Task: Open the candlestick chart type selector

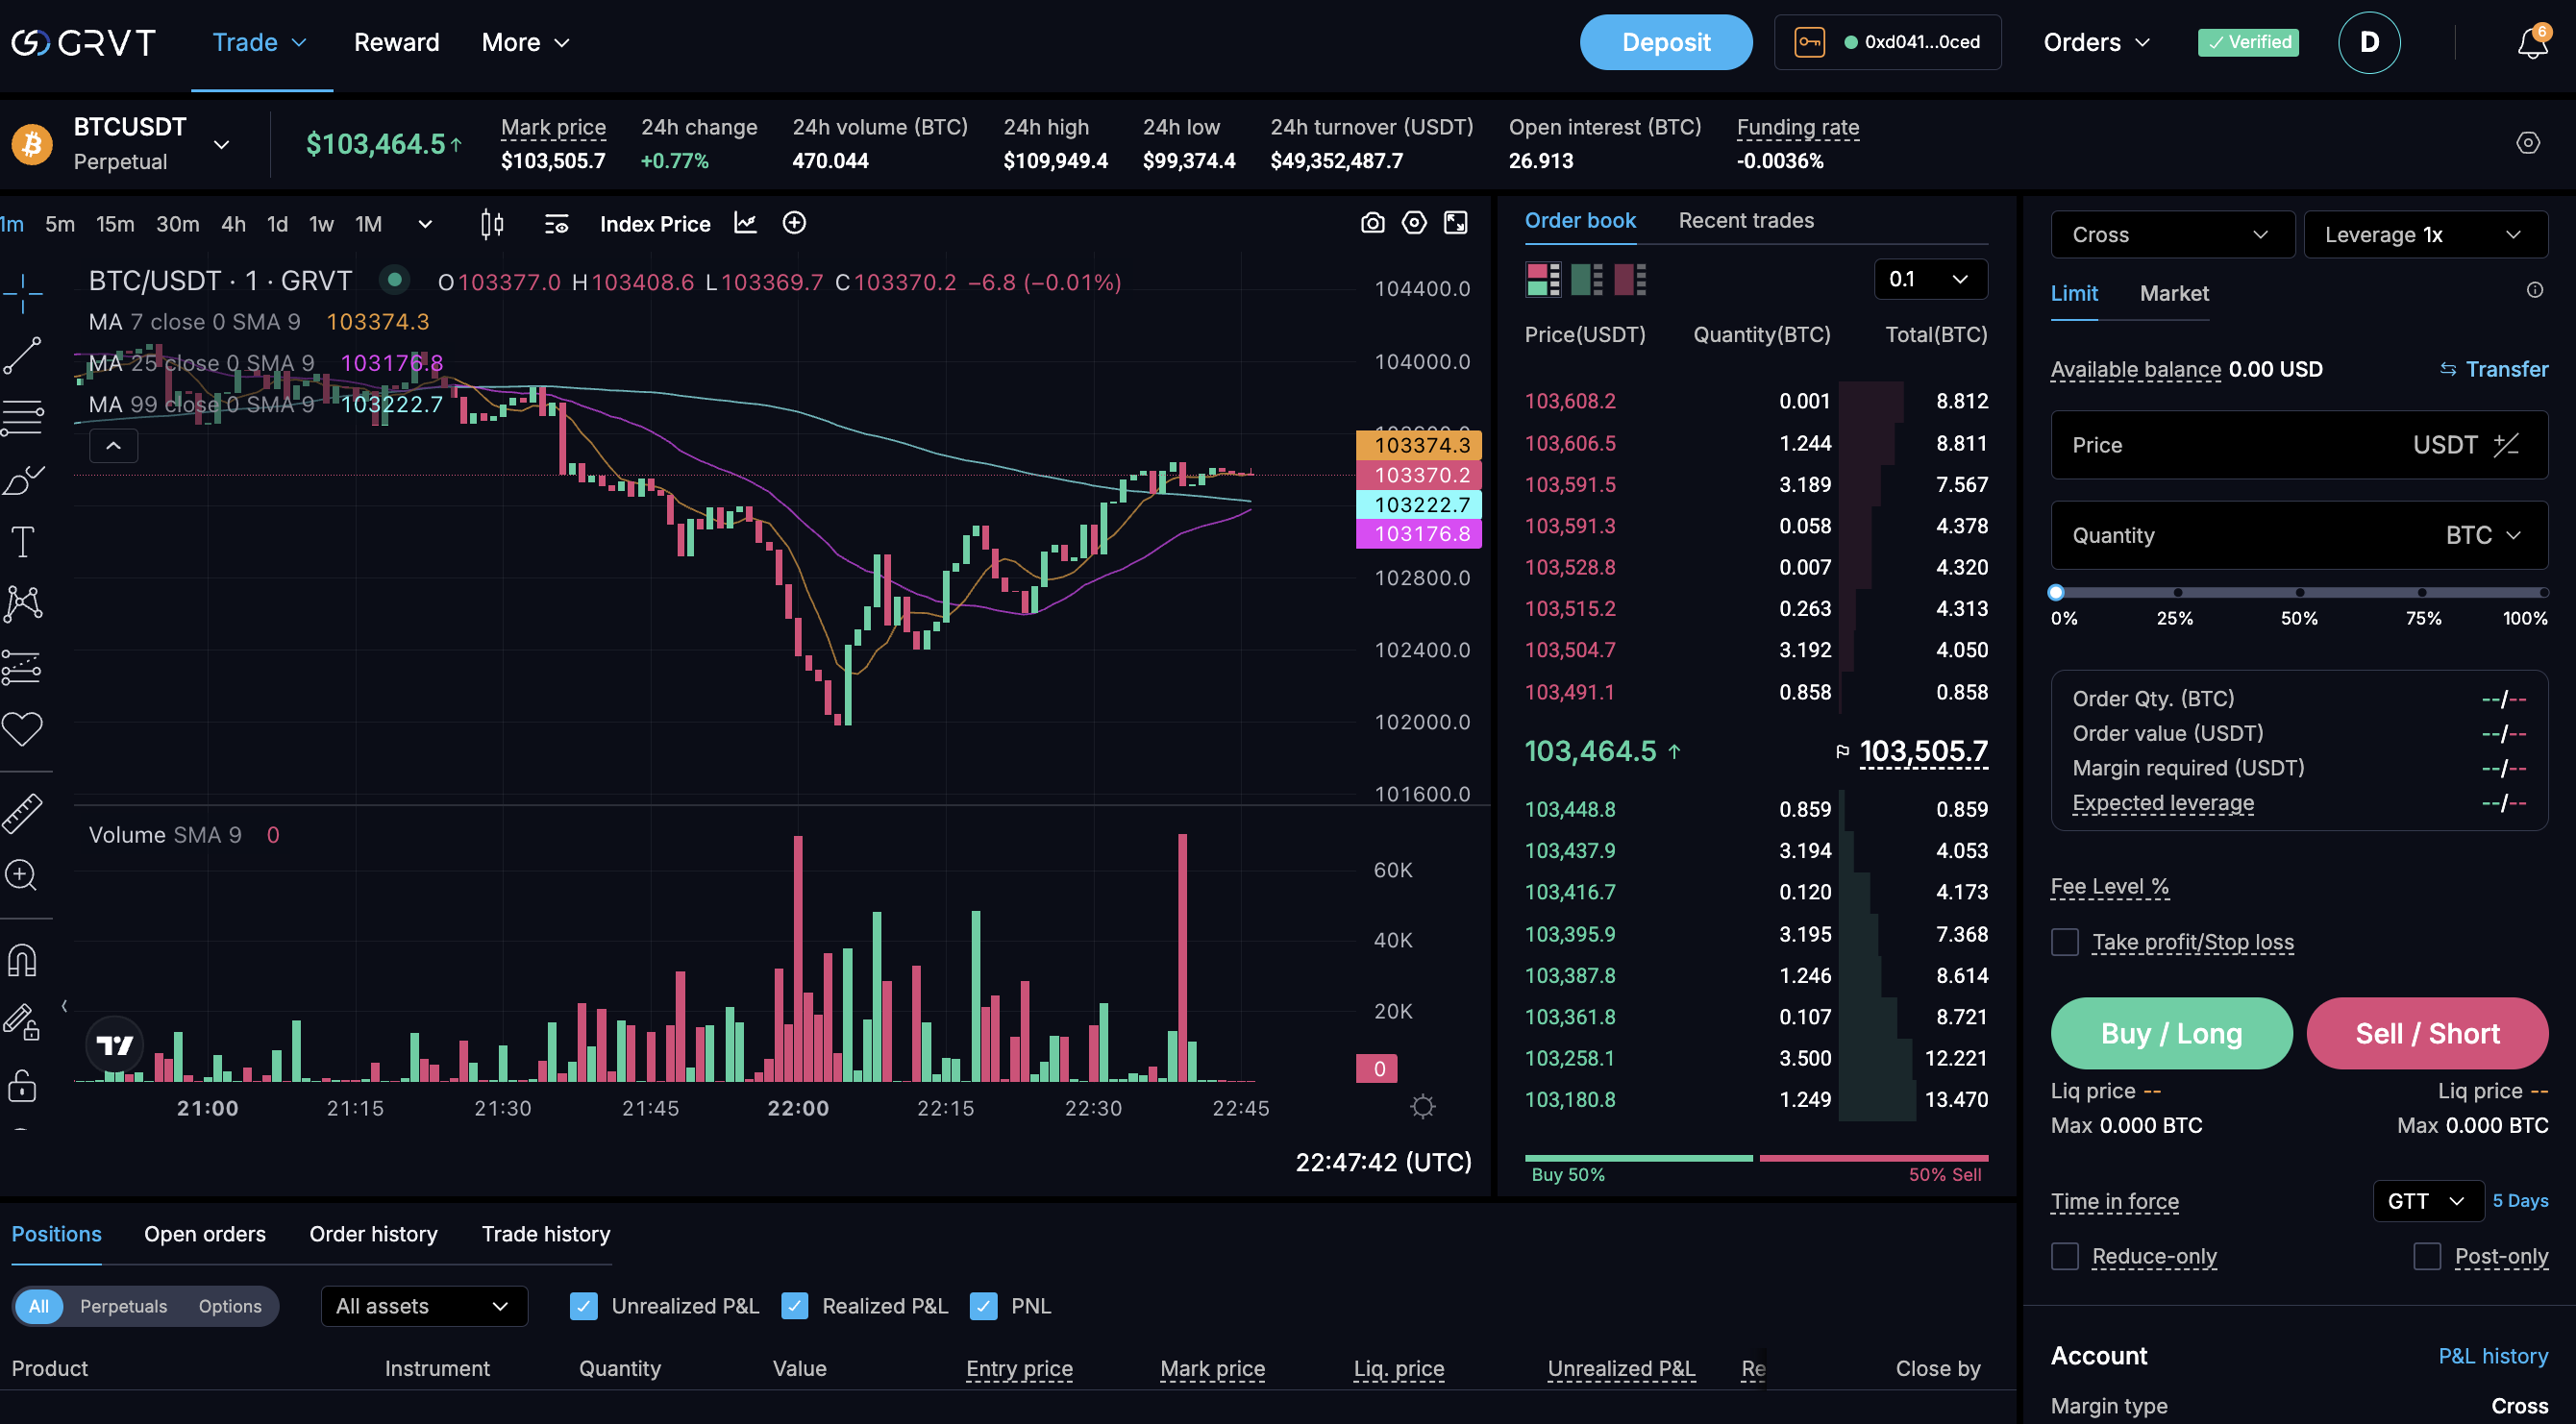Action: [x=491, y=224]
